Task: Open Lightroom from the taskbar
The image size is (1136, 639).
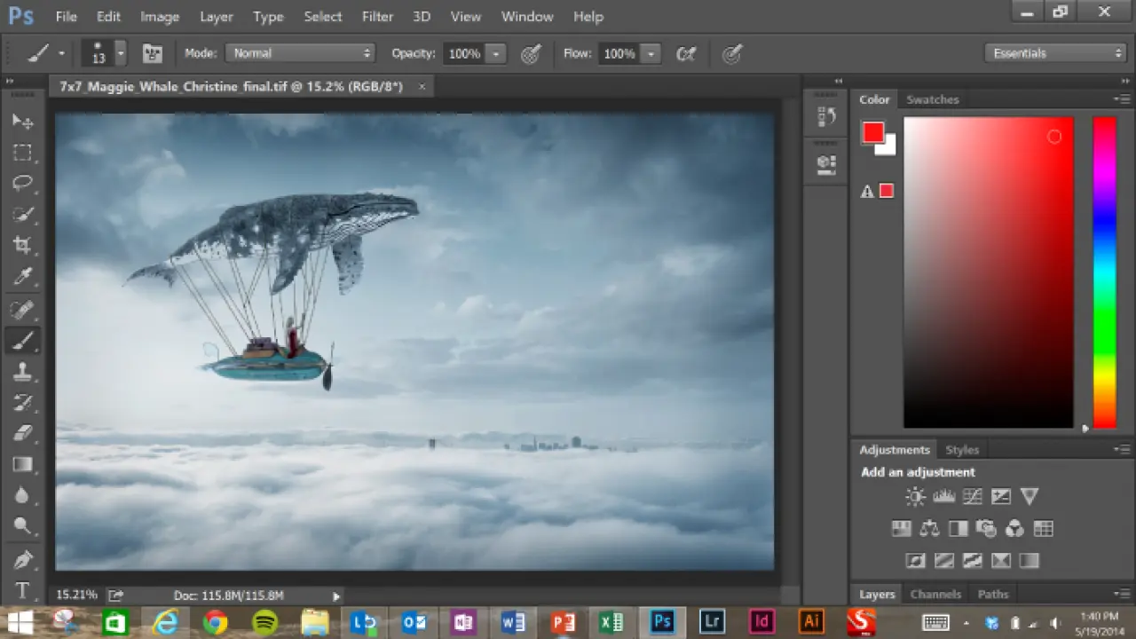Action: pos(711,621)
